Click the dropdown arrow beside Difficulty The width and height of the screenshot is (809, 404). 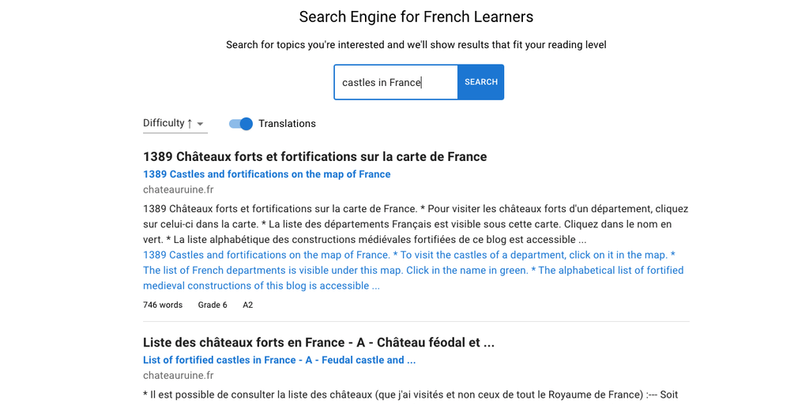pyautogui.click(x=201, y=124)
